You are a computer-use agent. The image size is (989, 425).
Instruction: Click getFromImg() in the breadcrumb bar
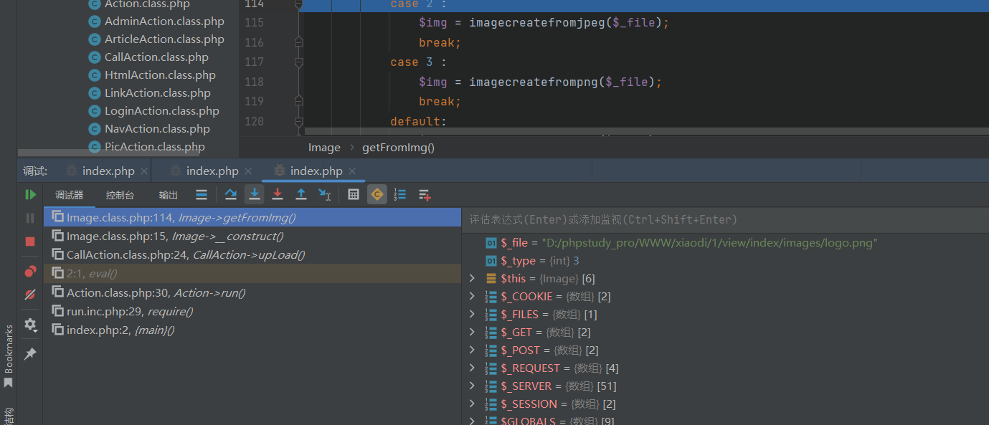[x=398, y=148]
